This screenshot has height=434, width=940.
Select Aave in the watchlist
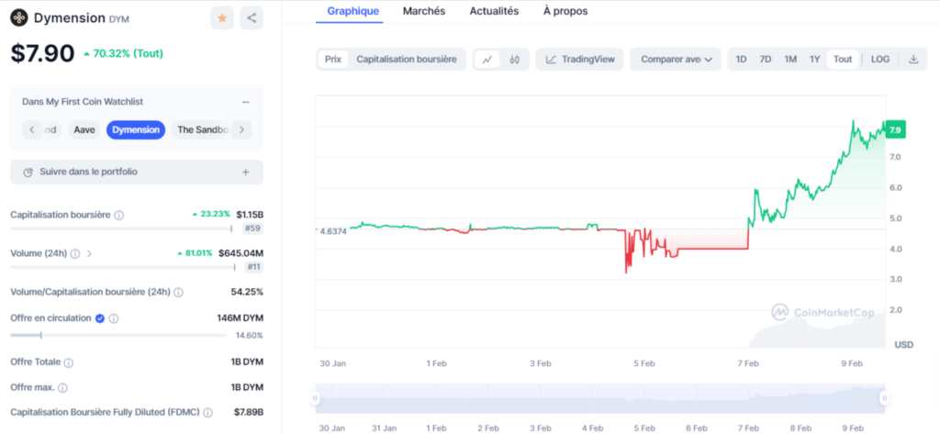click(x=84, y=129)
